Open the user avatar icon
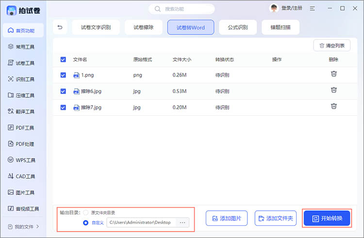This screenshot has width=364, height=238. pyautogui.click(x=274, y=8)
